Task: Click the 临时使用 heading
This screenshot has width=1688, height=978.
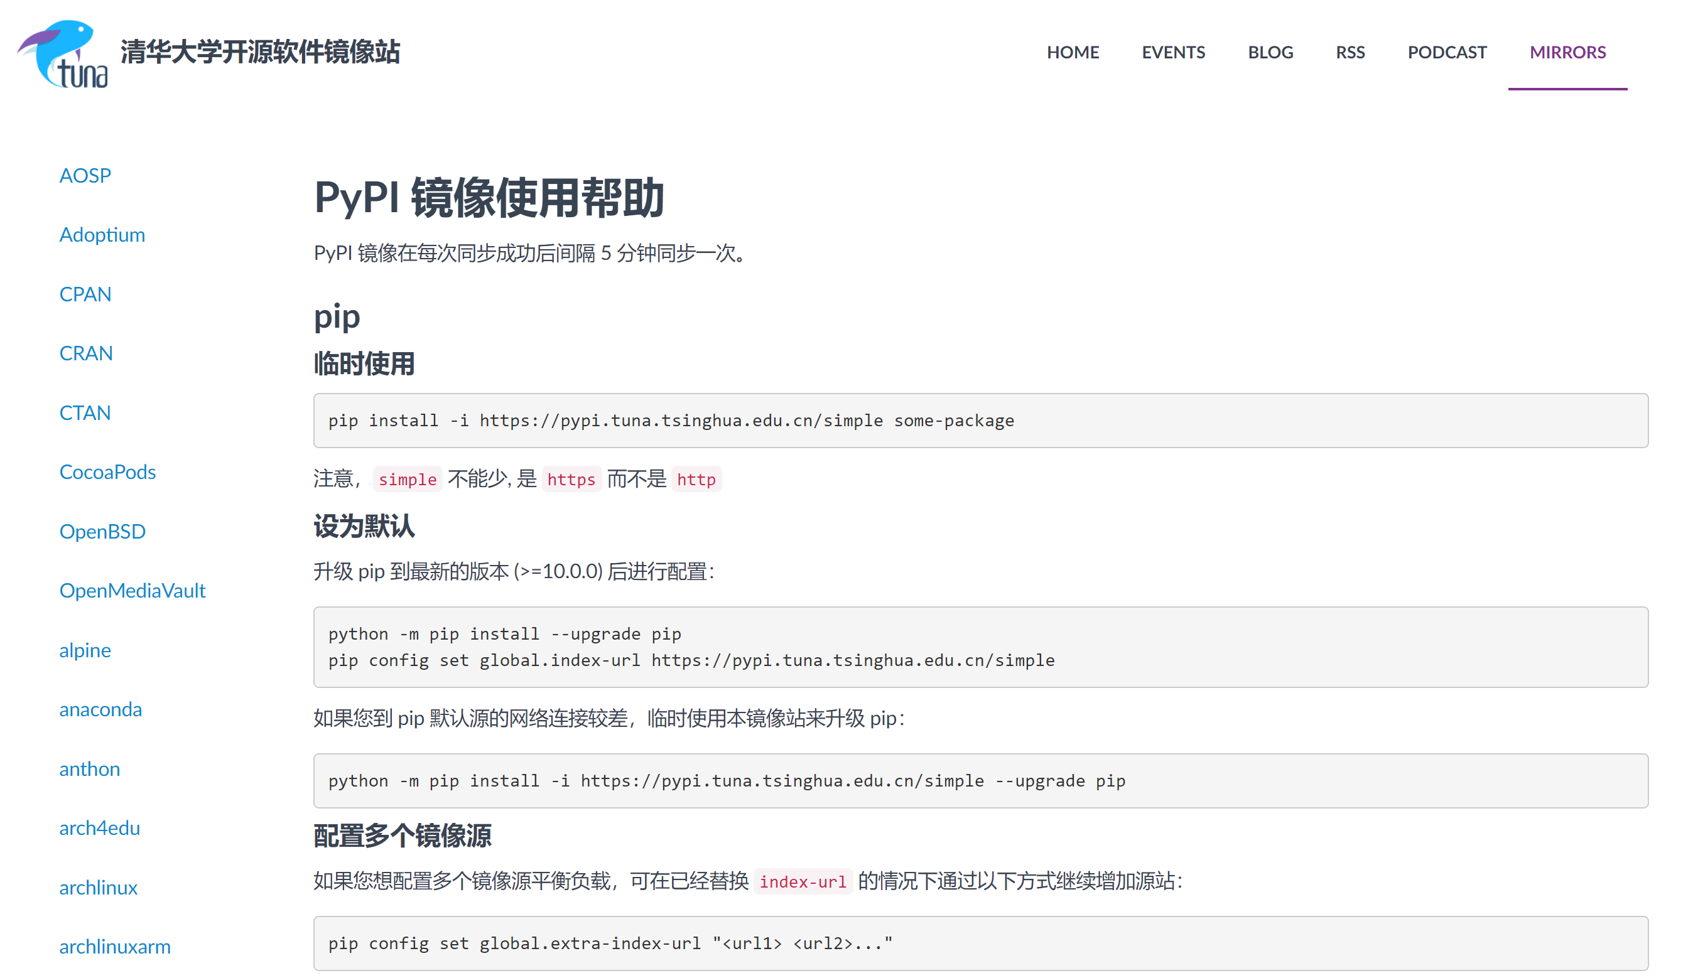Action: click(x=364, y=364)
